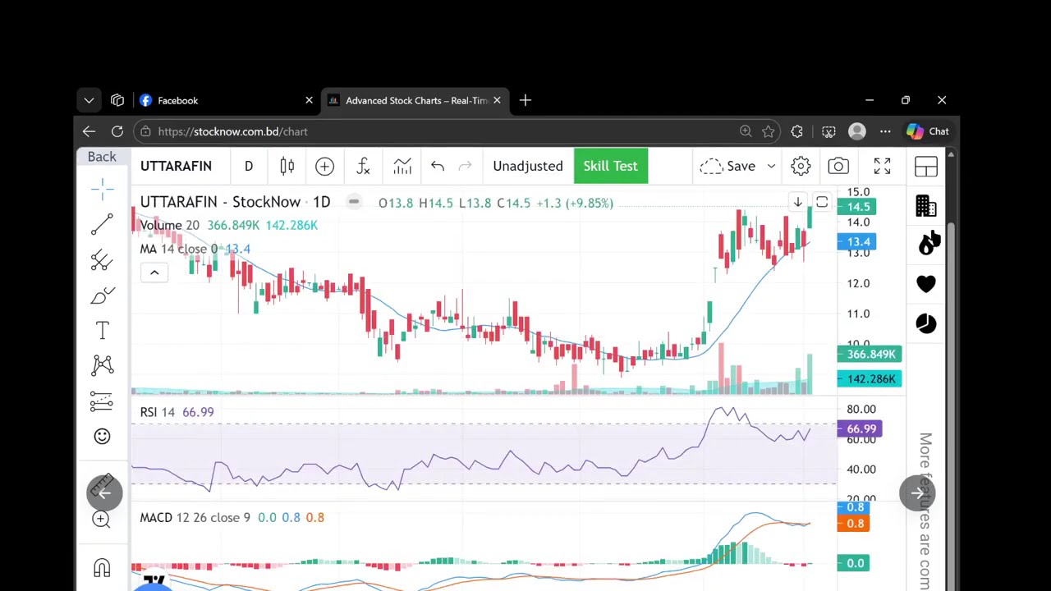Open the company building icon in sidebar

tap(926, 206)
